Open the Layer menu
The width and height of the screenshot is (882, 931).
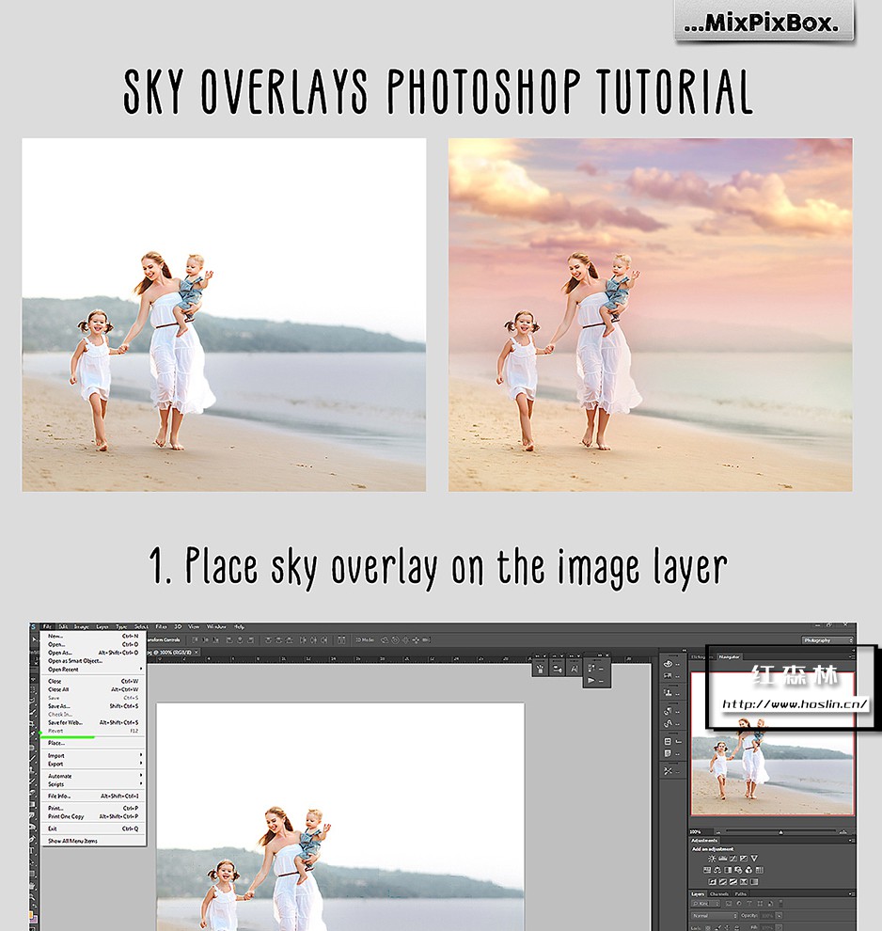tap(102, 627)
